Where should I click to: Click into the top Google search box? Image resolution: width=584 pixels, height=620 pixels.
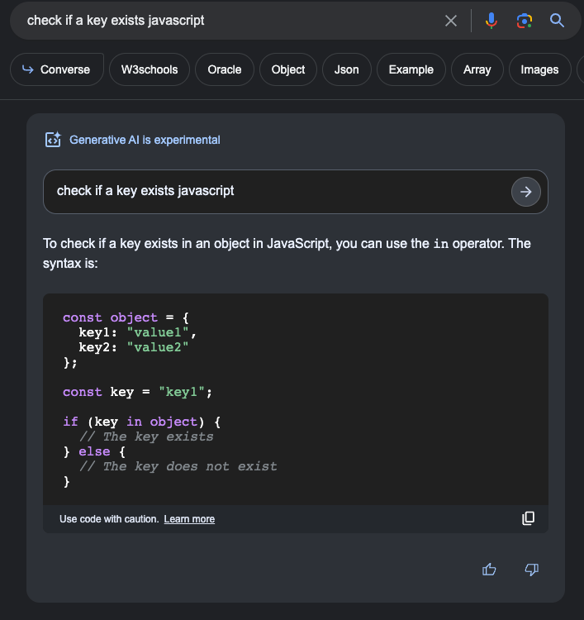tap(223, 21)
